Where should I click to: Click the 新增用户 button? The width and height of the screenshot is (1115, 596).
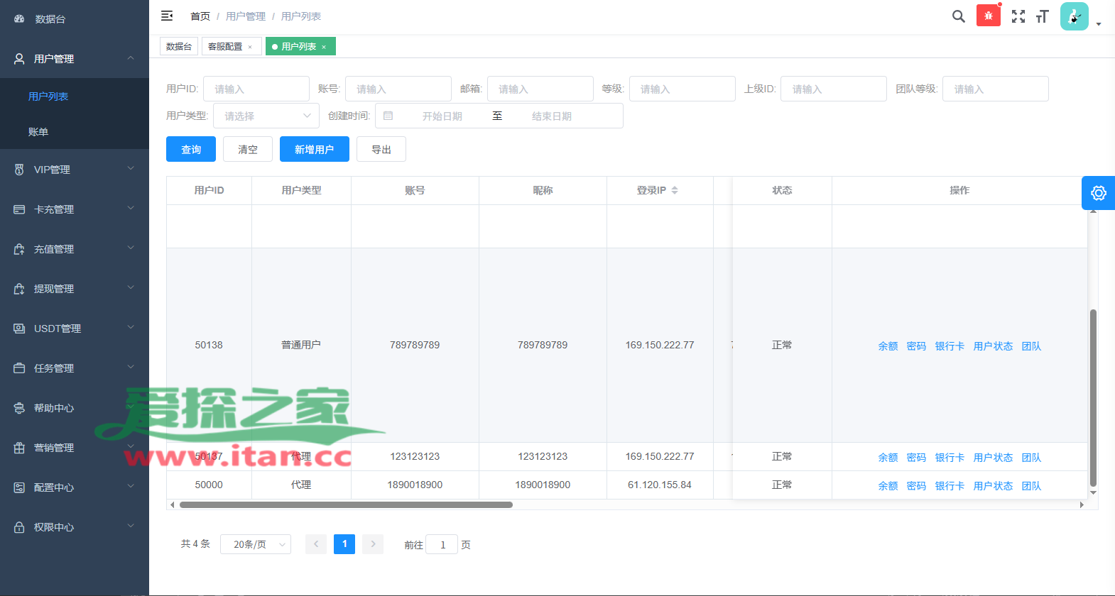coord(314,149)
